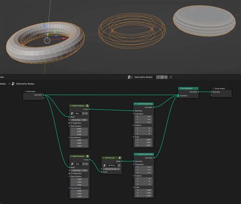Click Slice Dist field in lower Mesh Contours

coord(79,170)
